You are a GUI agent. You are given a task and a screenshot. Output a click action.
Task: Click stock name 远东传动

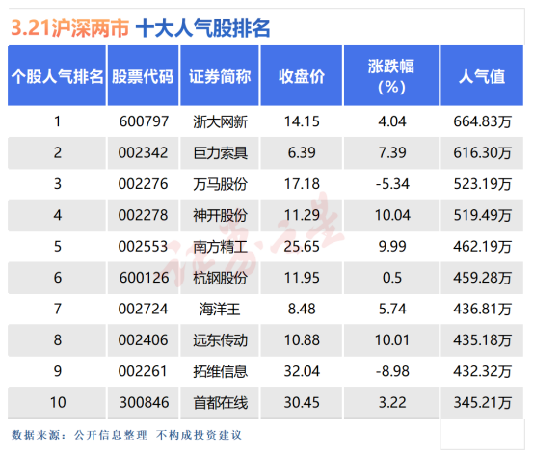[221, 340]
